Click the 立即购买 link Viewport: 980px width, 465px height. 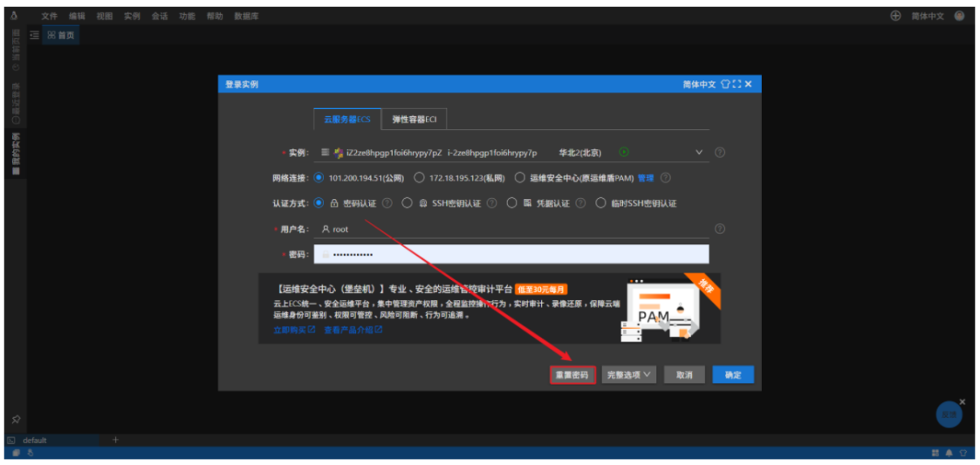click(294, 330)
